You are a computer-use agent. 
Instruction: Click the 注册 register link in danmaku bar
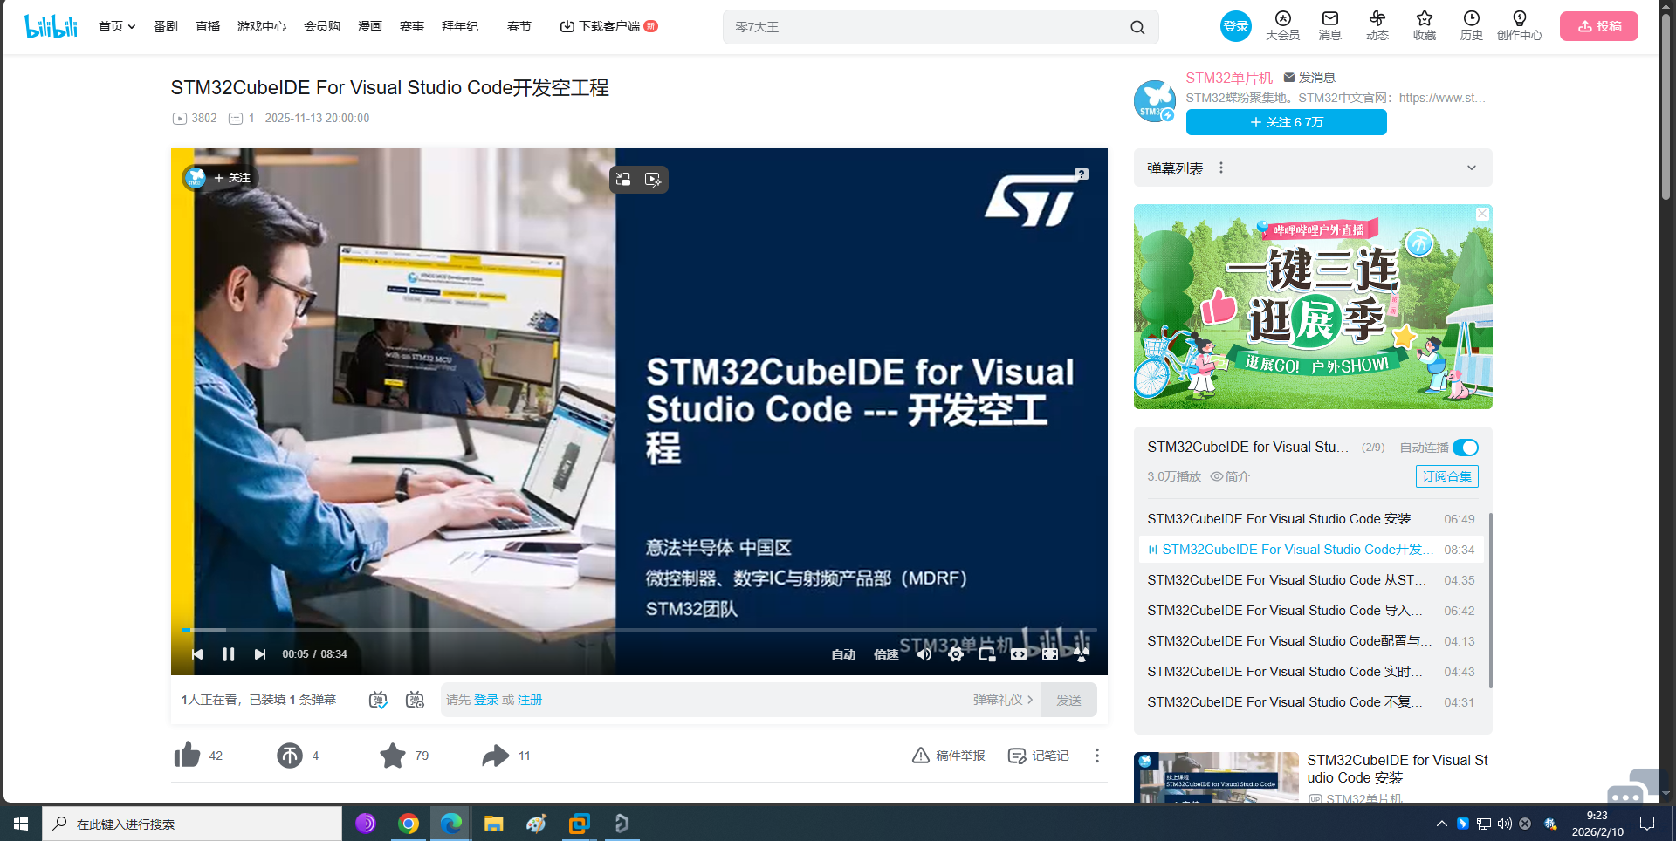pos(530,700)
